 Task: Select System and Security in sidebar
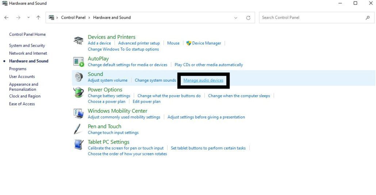(27, 46)
